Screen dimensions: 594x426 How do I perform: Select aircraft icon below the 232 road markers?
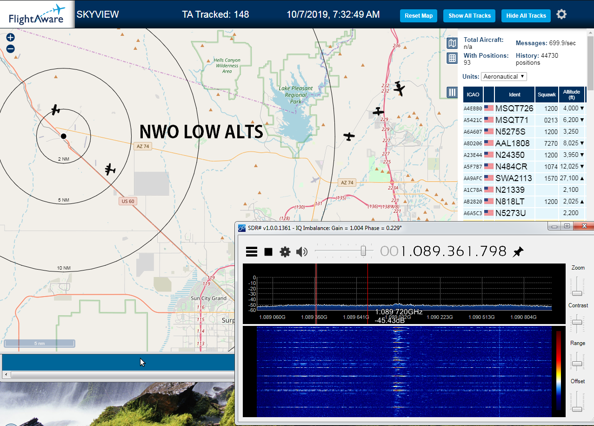pyautogui.click(x=399, y=88)
